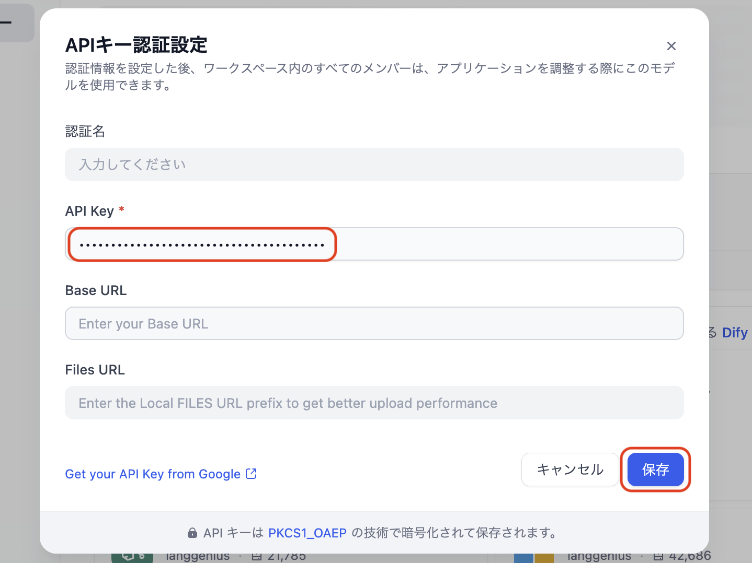752x563 pixels.
Task: Dismiss the dialog with the キャンセル button
Action: tap(569, 470)
